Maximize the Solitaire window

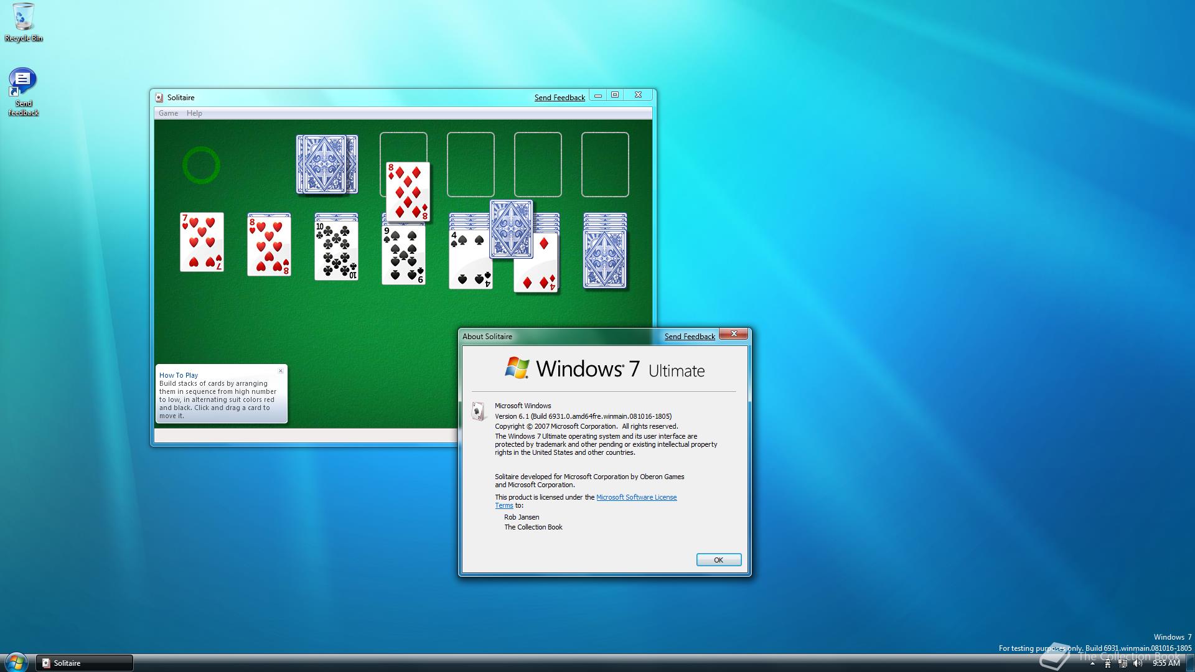click(x=615, y=95)
